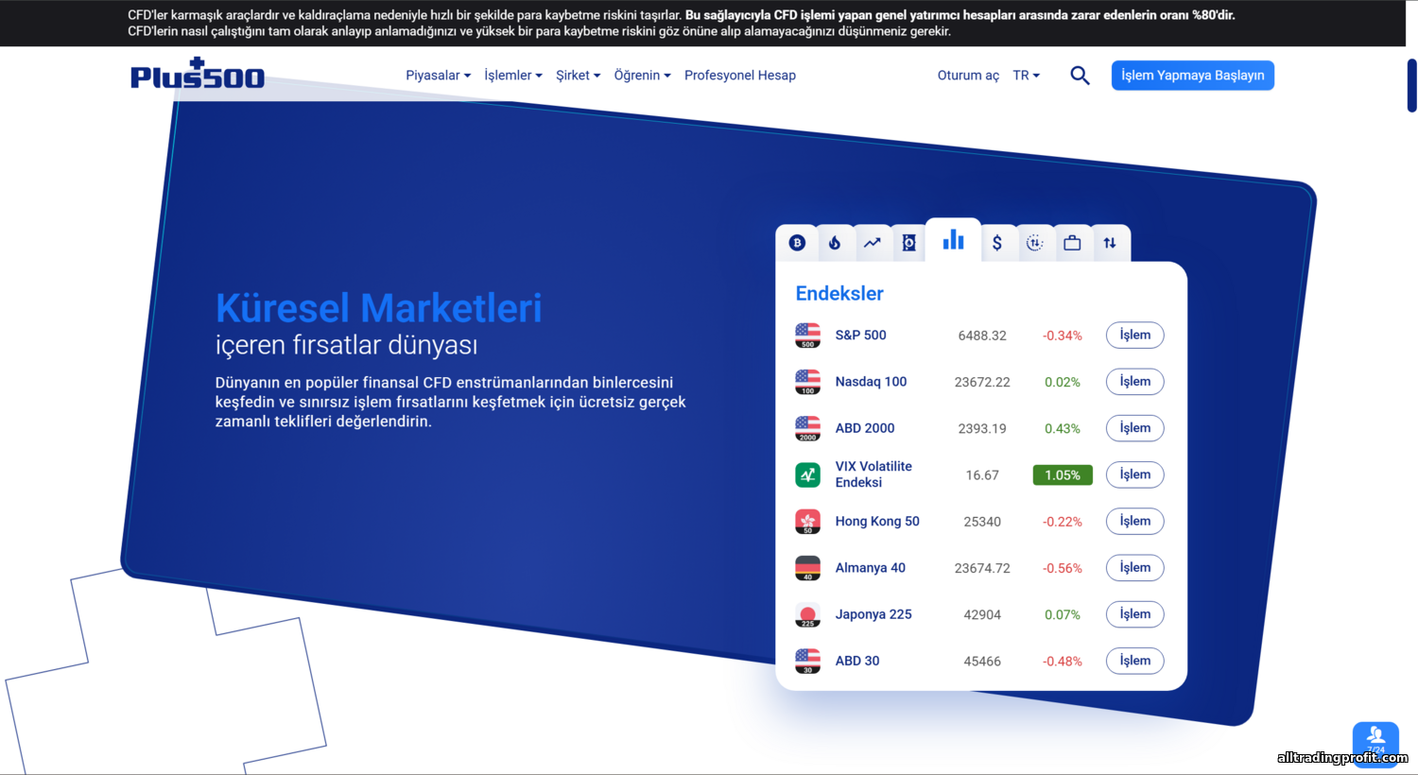Expand the İşlemler dropdown menu
Image resolution: width=1418 pixels, height=775 pixels.
[x=512, y=76]
